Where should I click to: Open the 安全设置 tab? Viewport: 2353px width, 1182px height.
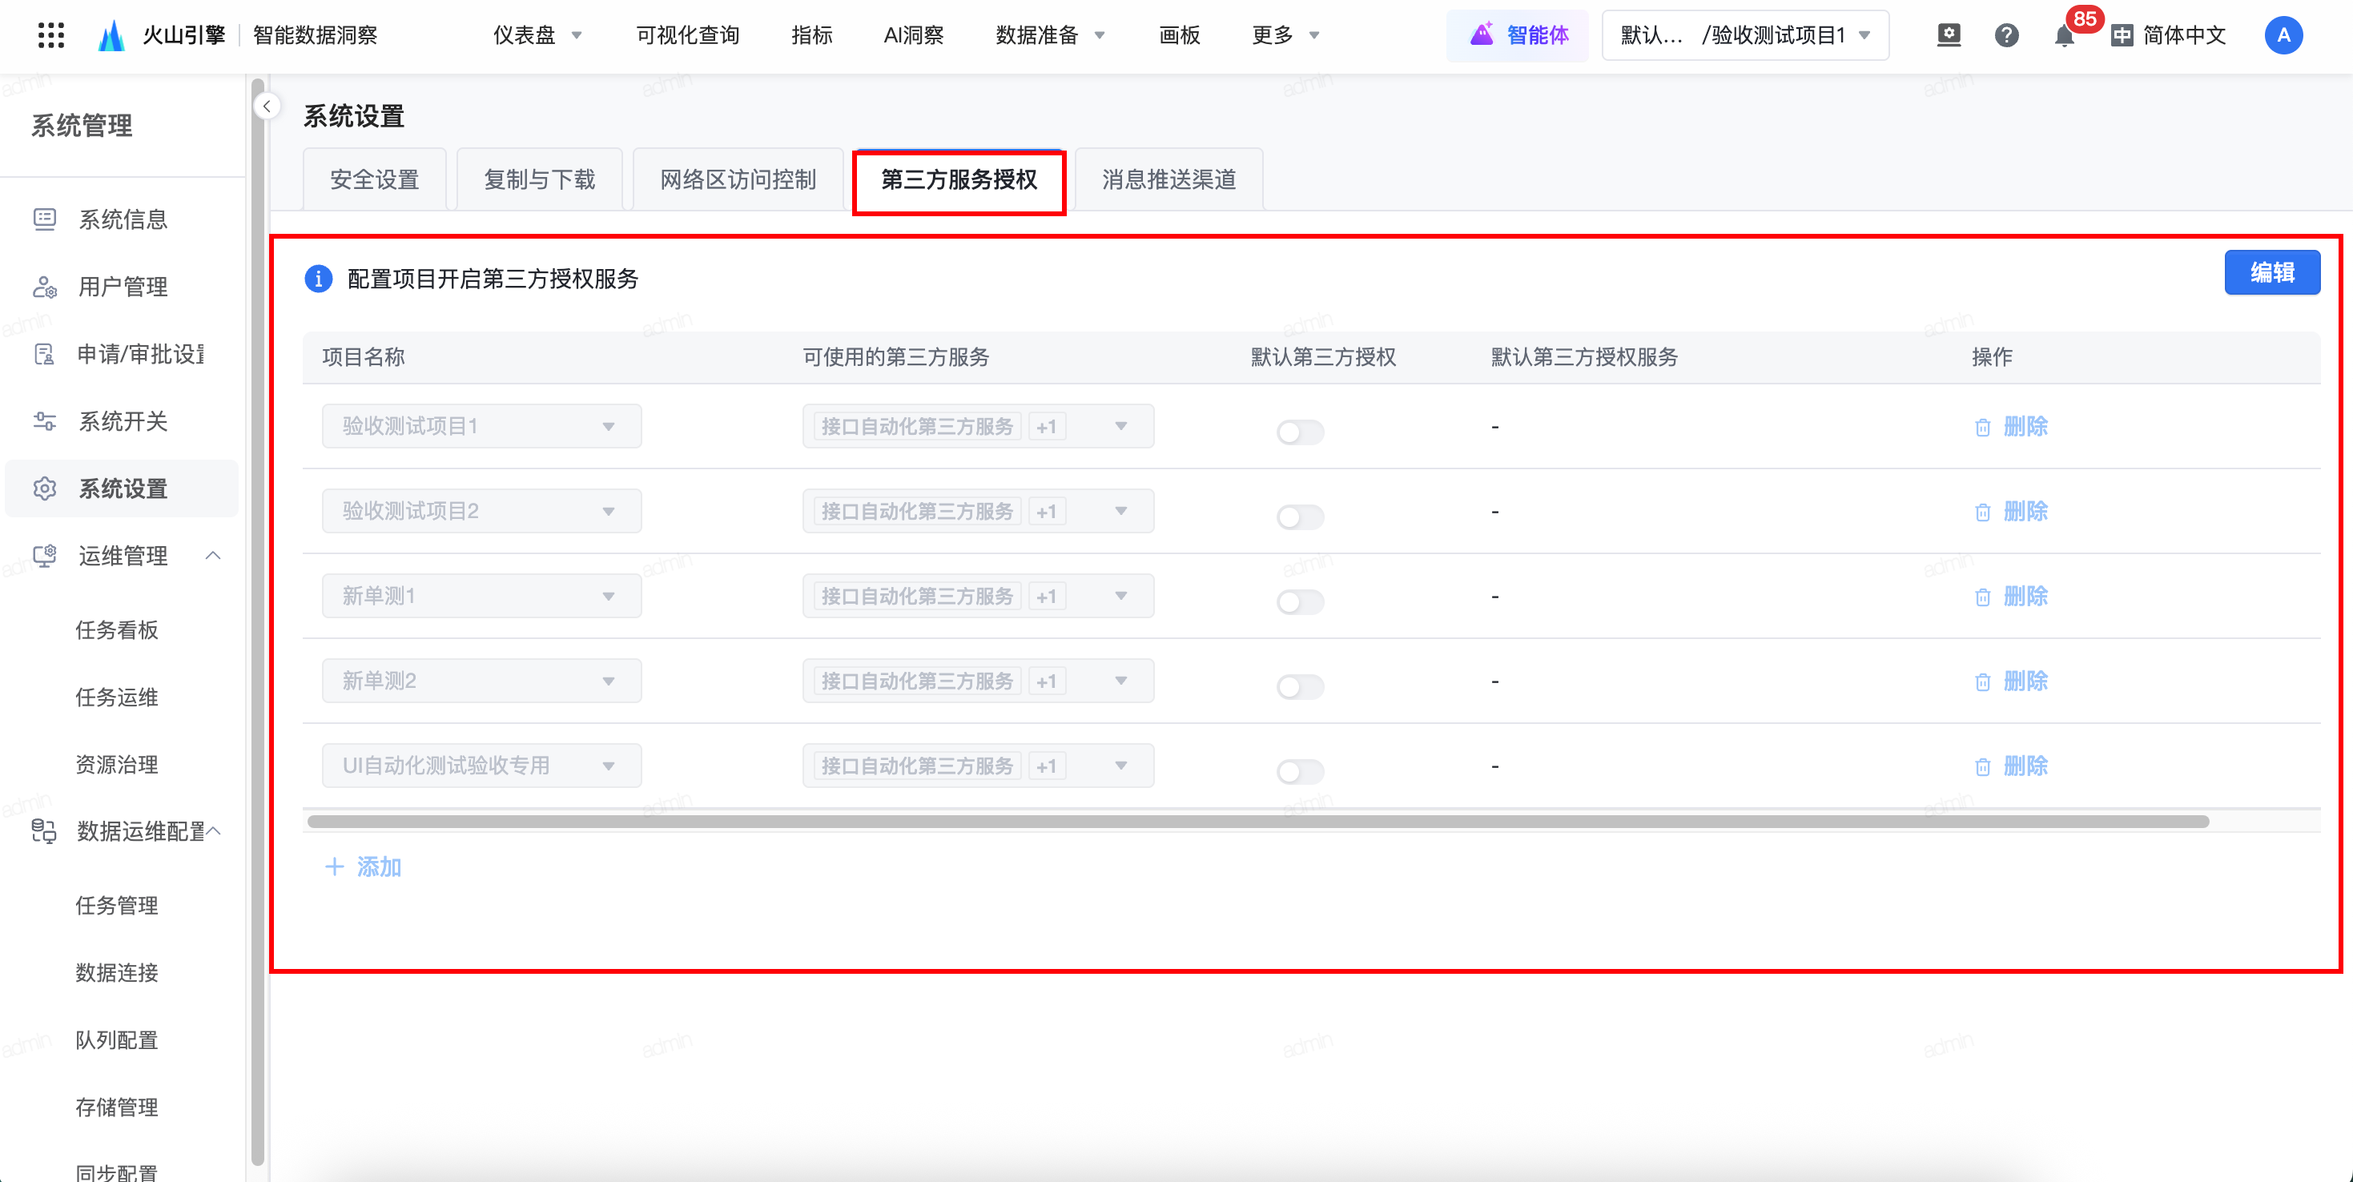coord(375,180)
